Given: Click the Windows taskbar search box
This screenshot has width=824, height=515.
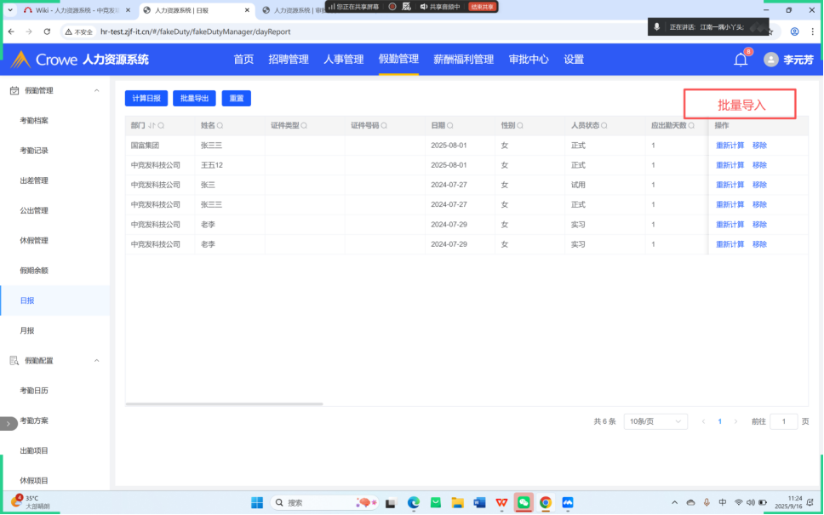Looking at the screenshot, I should [x=325, y=503].
